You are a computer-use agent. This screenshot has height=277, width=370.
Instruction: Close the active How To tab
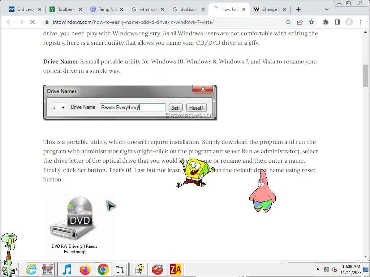pyautogui.click(x=244, y=9)
